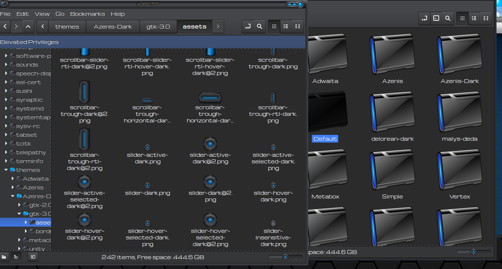Image resolution: width=502 pixels, height=269 pixels.
Task: Select the delorean-dark folder icon
Action: pyautogui.click(x=392, y=113)
